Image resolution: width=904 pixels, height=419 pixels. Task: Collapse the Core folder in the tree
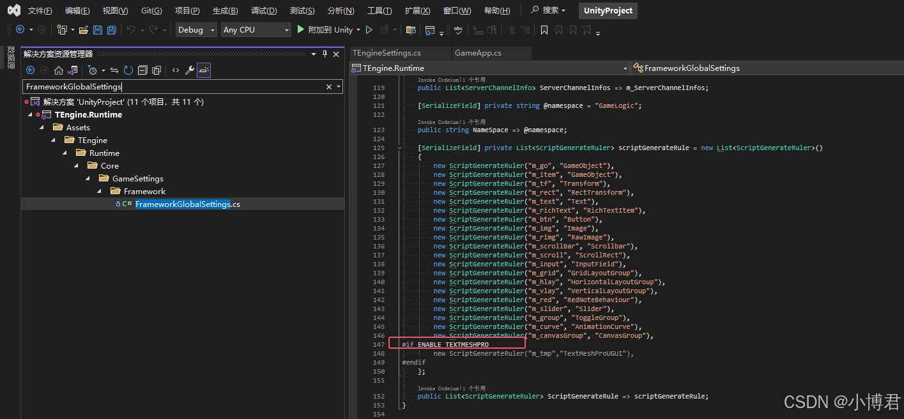pos(77,165)
